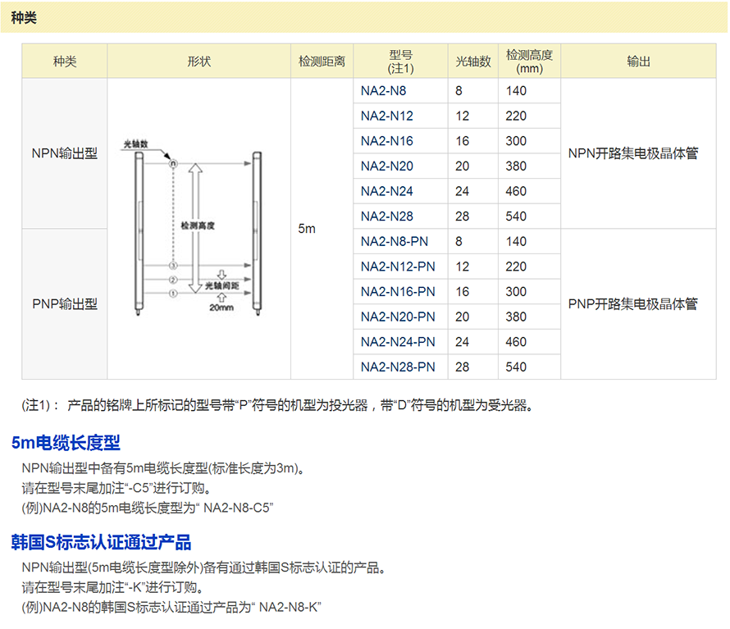This screenshot has height=629, width=730.
Task: Click the 检测距离 column header
Action: tap(322, 62)
